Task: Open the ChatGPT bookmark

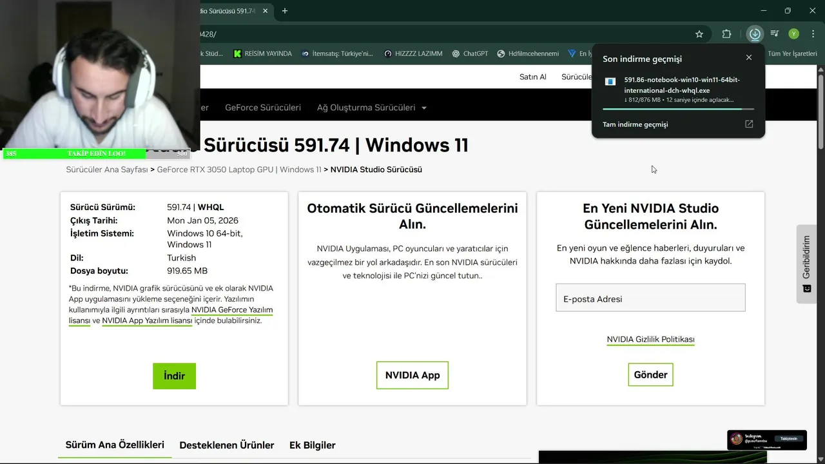Action: tap(470, 53)
